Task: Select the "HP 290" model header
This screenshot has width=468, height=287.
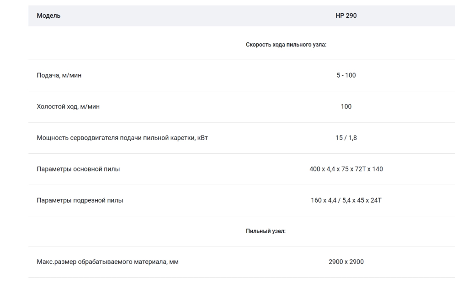Action: click(346, 16)
